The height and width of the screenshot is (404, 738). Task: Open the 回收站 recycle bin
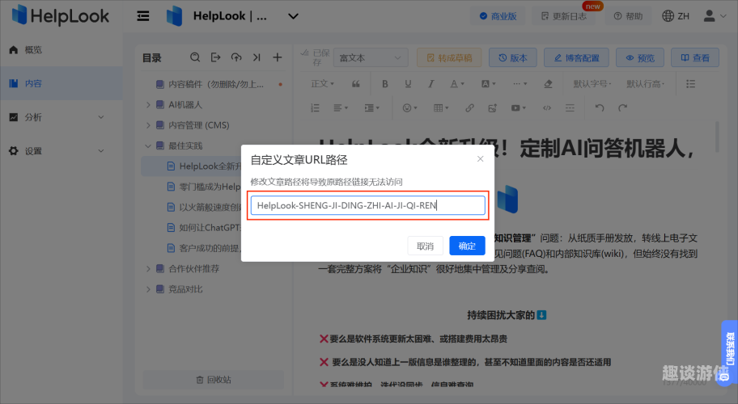coord(213,380)
